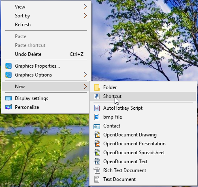Click the Contact card icon

[x=97, y=127]
